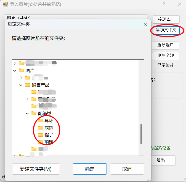The width and height of the screenshot is (186, 182).
Task: Click the 戒指 folder icon
Action: pyautogui.click(x=40, y=128)
